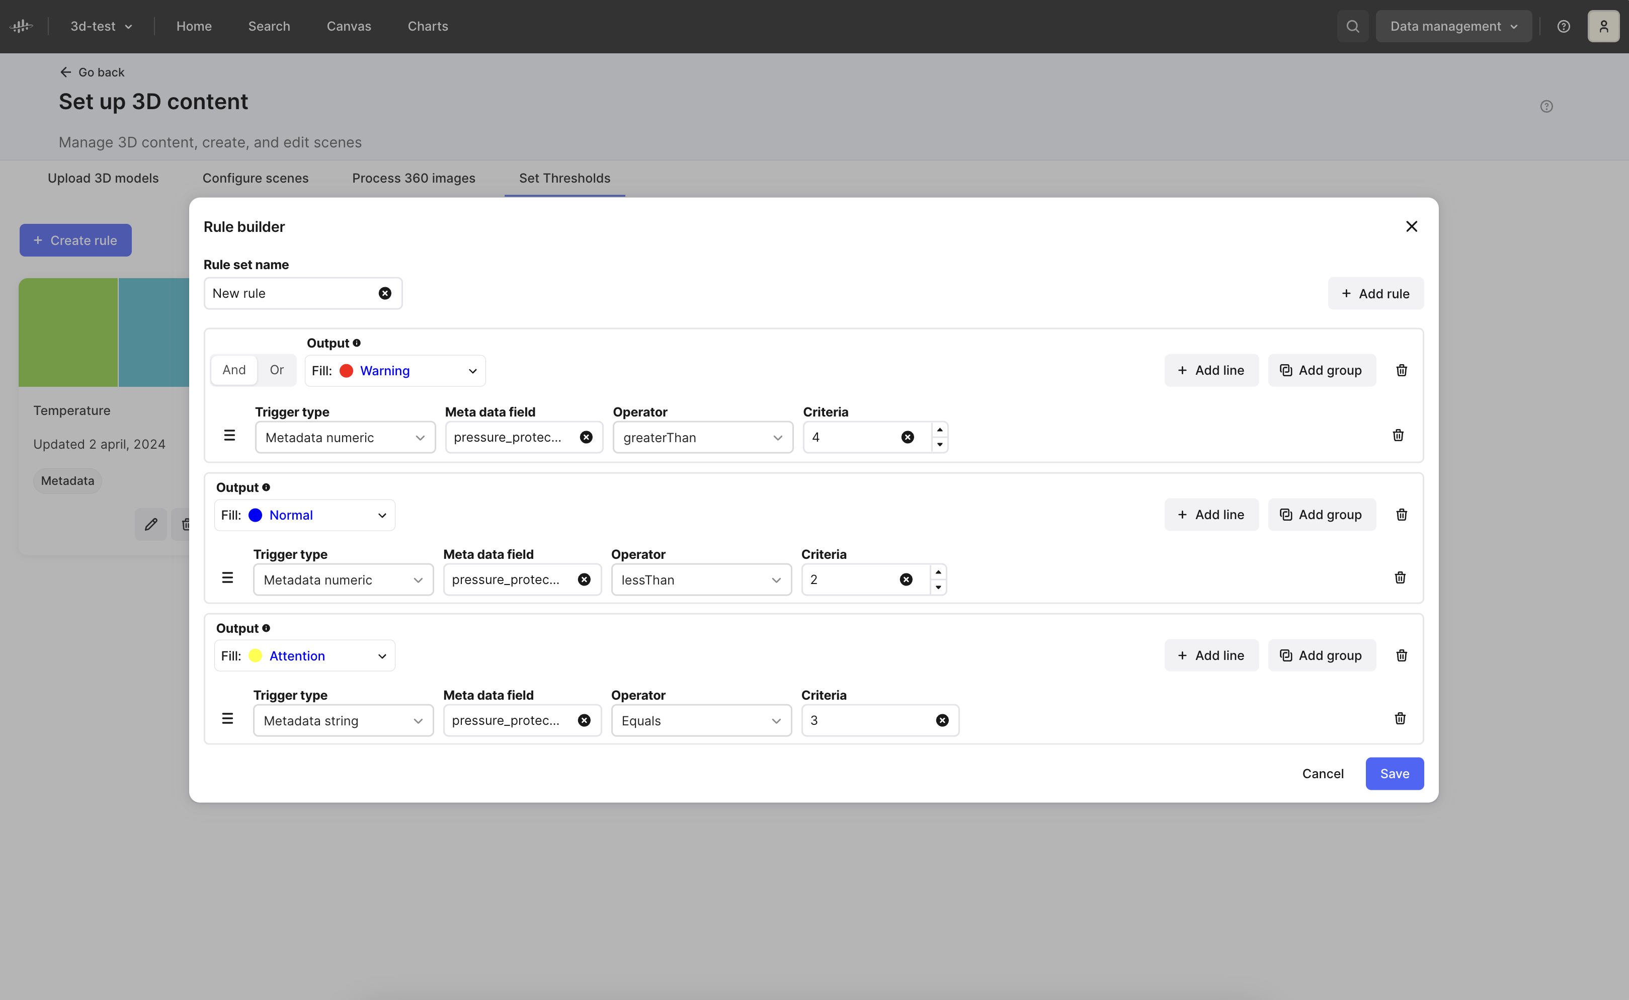Click the remove criteria X icon in Normal rule
The image size is (1629, 1000).
pos(907,579)
